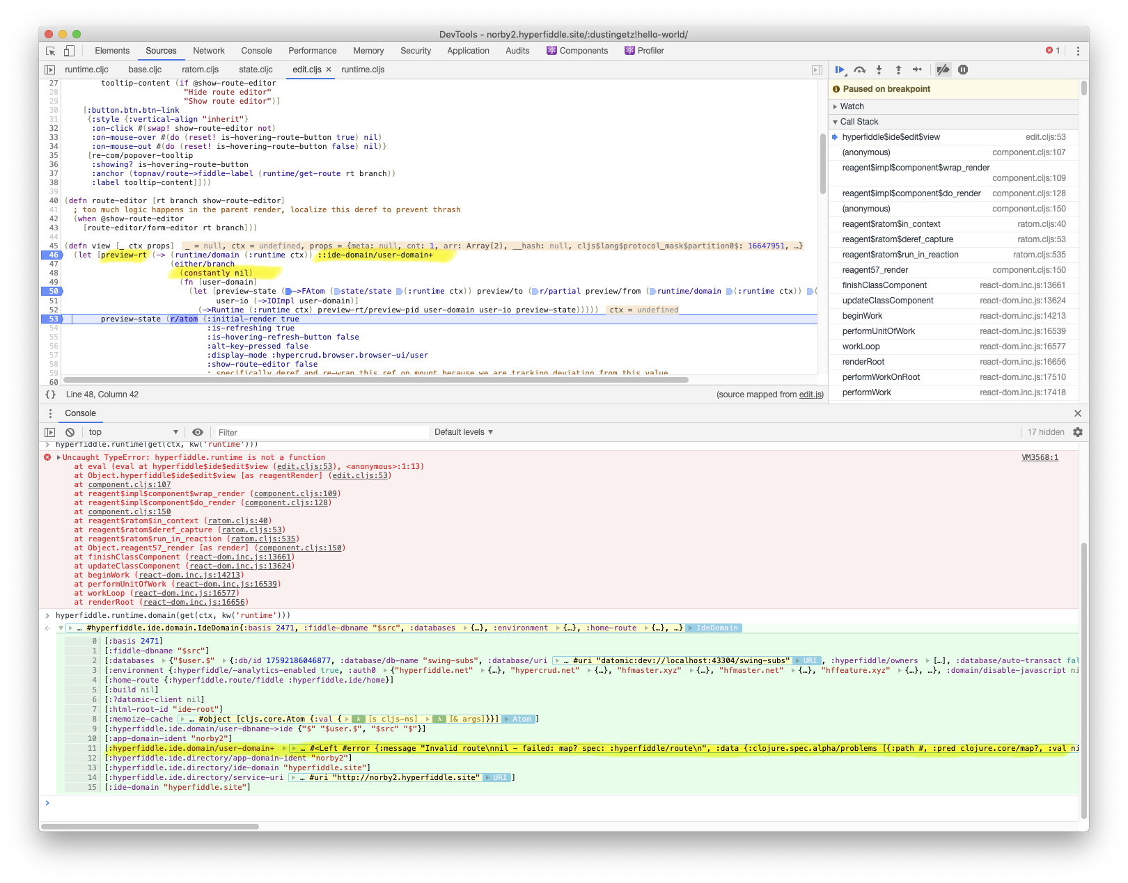Open the Default levels dropdown
The height and width of the screenshot is (883, 1128).
(x=464, y=432)
